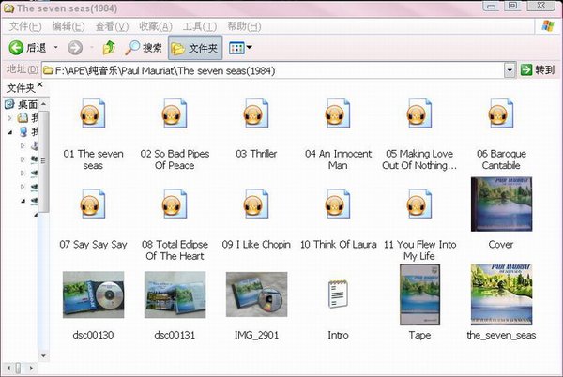Select the 10 Think Of Laura file icon
563x377 pixels.
[x=338, y=204]
